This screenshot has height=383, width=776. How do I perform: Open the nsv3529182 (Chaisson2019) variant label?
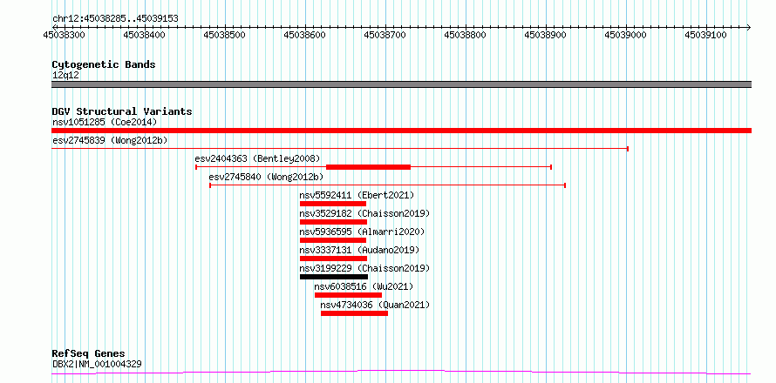click(x=364, y=213)
